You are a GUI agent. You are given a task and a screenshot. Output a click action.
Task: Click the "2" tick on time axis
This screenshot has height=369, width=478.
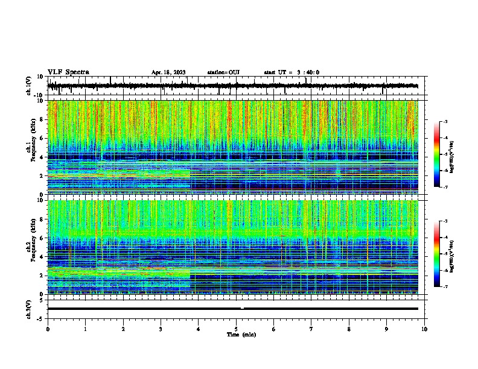point(123,329)
